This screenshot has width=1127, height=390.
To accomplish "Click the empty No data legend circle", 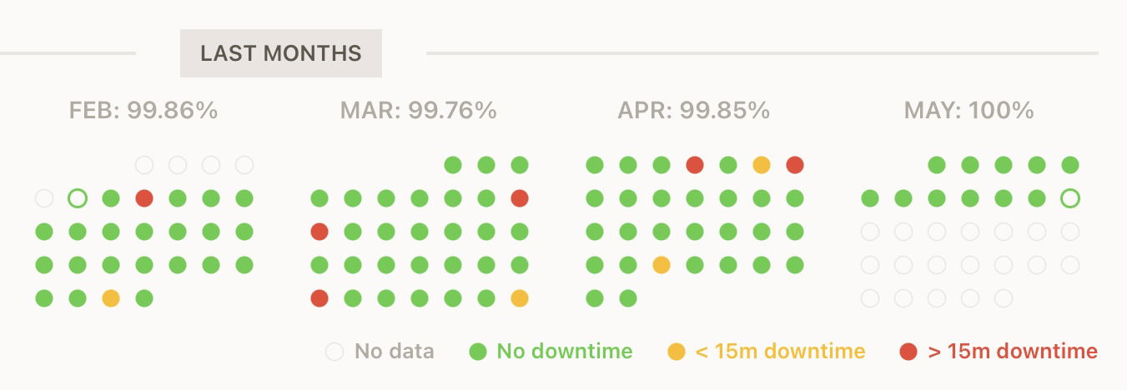I will pyautogui.click(x=335, y=352).
